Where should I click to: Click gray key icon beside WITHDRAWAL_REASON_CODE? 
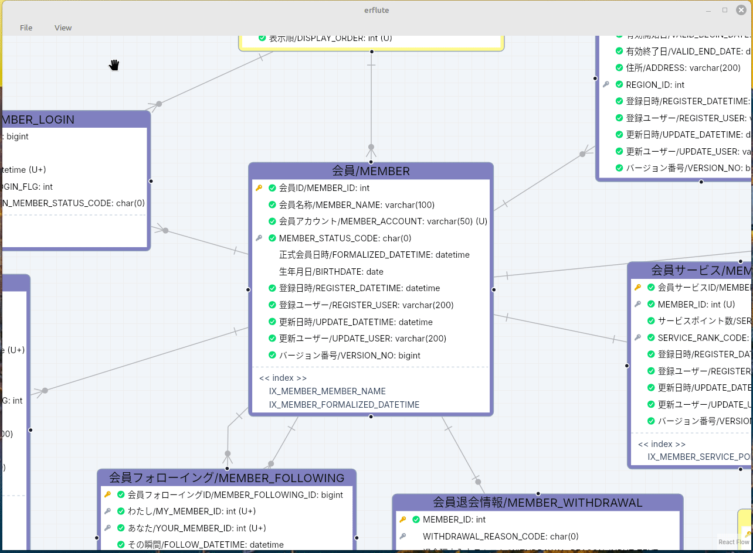403,537
